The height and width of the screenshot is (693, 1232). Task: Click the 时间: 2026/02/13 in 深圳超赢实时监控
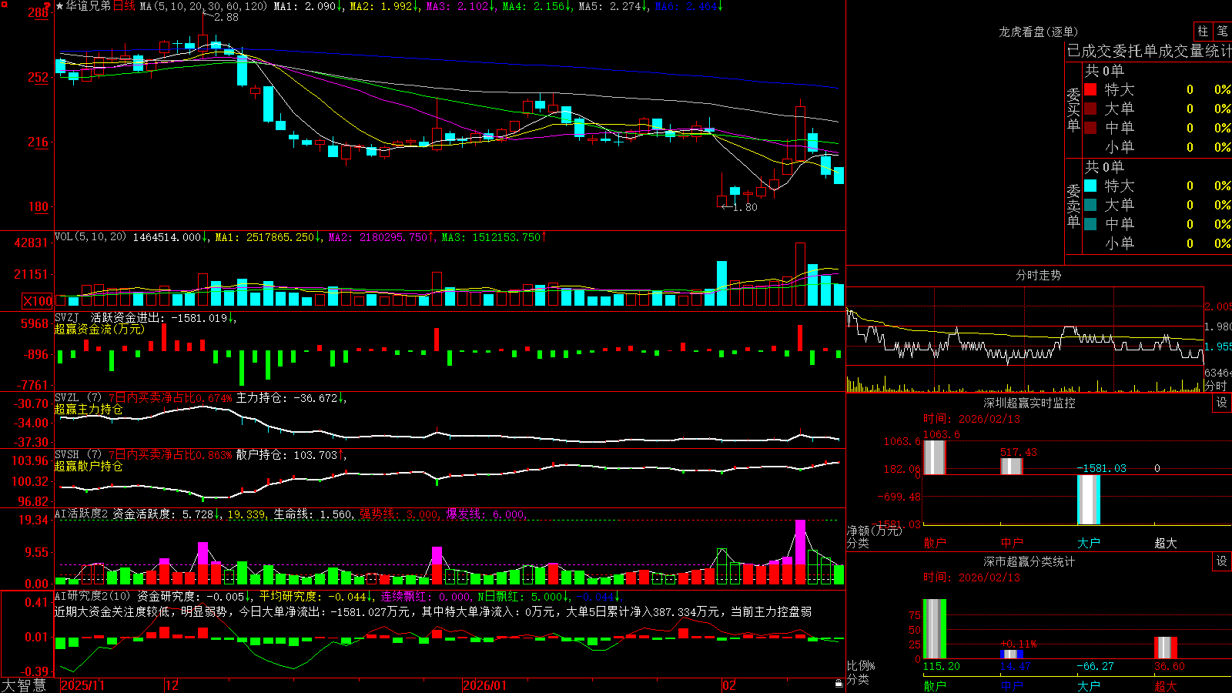972,419
